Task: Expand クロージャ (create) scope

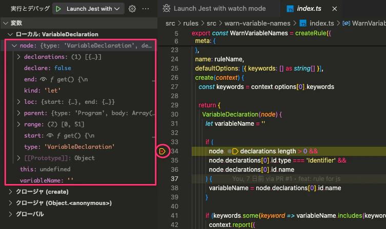Action: coord(10,192)
